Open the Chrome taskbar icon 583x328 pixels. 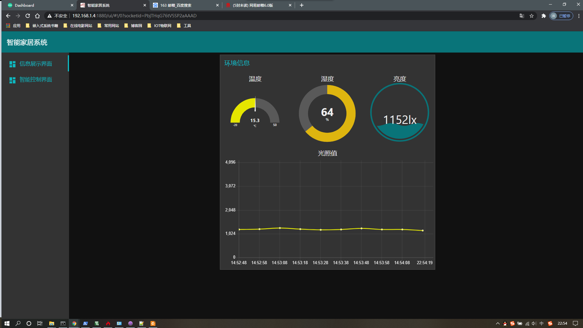pyautogui.click(x=74, y=323)
